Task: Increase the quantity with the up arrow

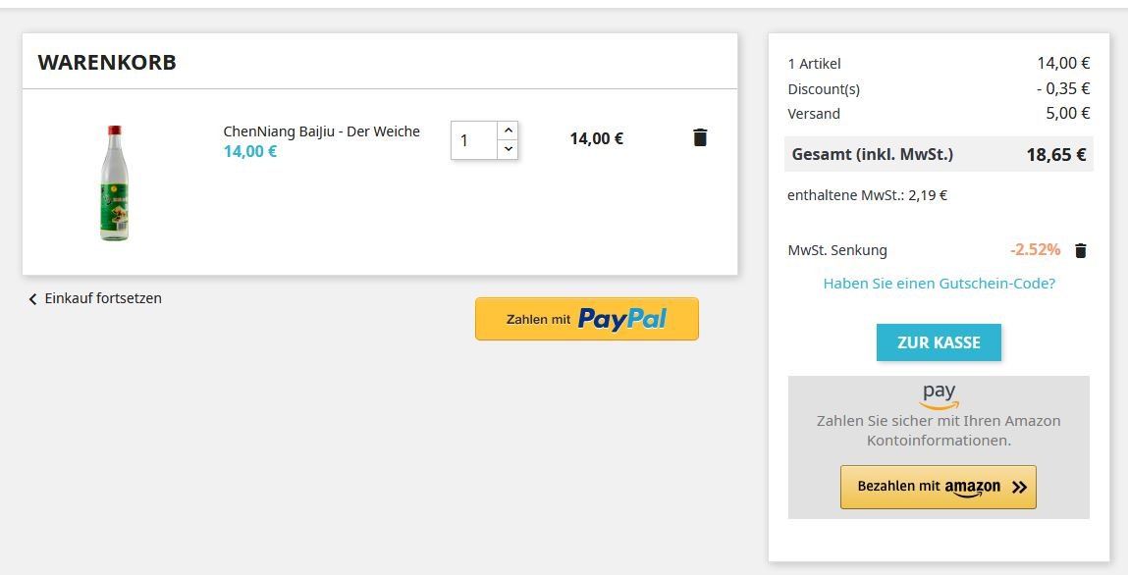Action: pyautogui.click(x=508, y=130)
